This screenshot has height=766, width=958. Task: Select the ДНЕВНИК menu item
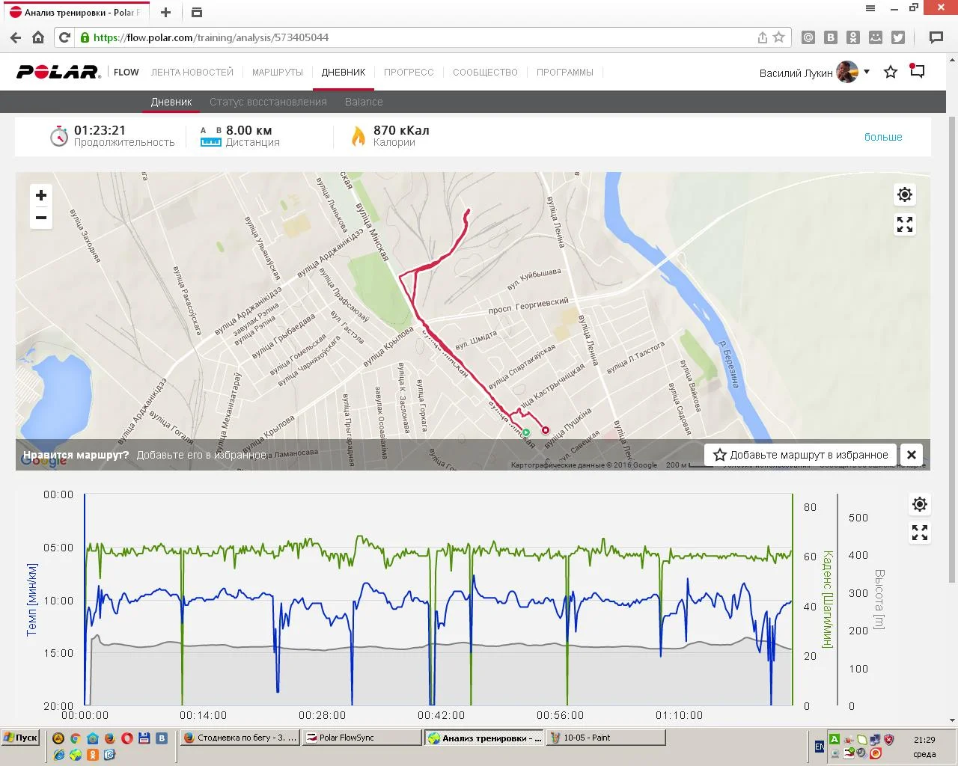click(x=344, y=73)
